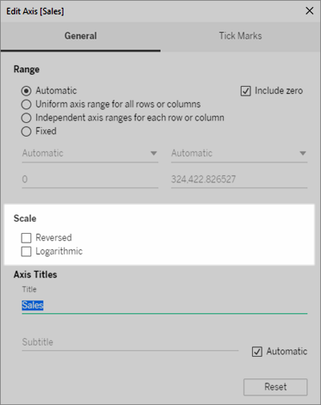Open the left Automatic range start dropdown
The image size is (321, 405).
tap(90, 153)
